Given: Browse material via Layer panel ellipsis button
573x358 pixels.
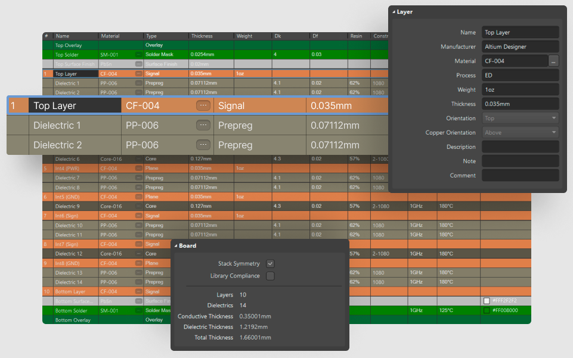Looking at the screenshot, I should tap(553, 61).
